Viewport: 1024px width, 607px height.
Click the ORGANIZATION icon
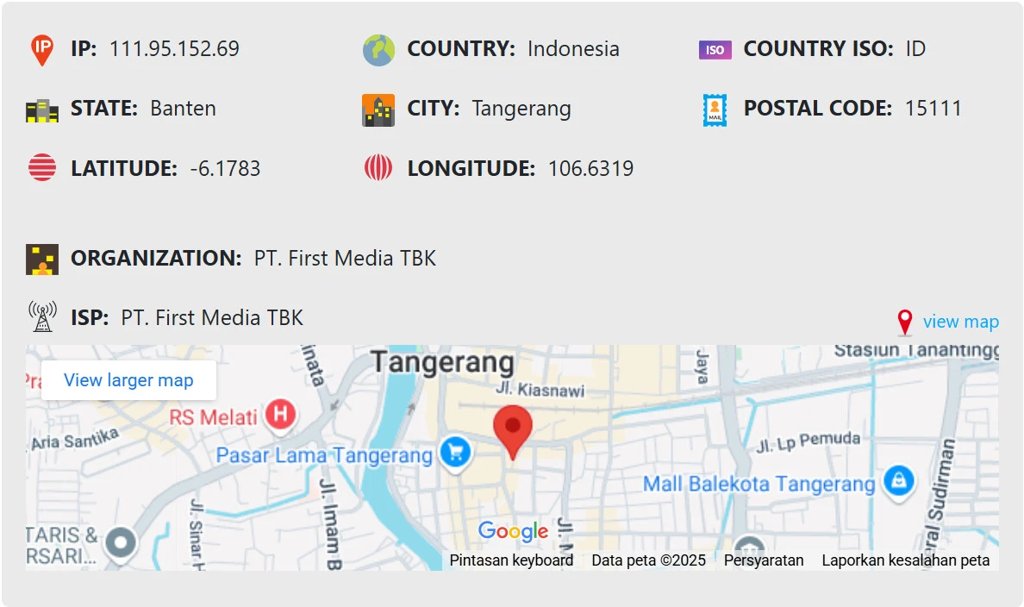click(x=41, y=259)
